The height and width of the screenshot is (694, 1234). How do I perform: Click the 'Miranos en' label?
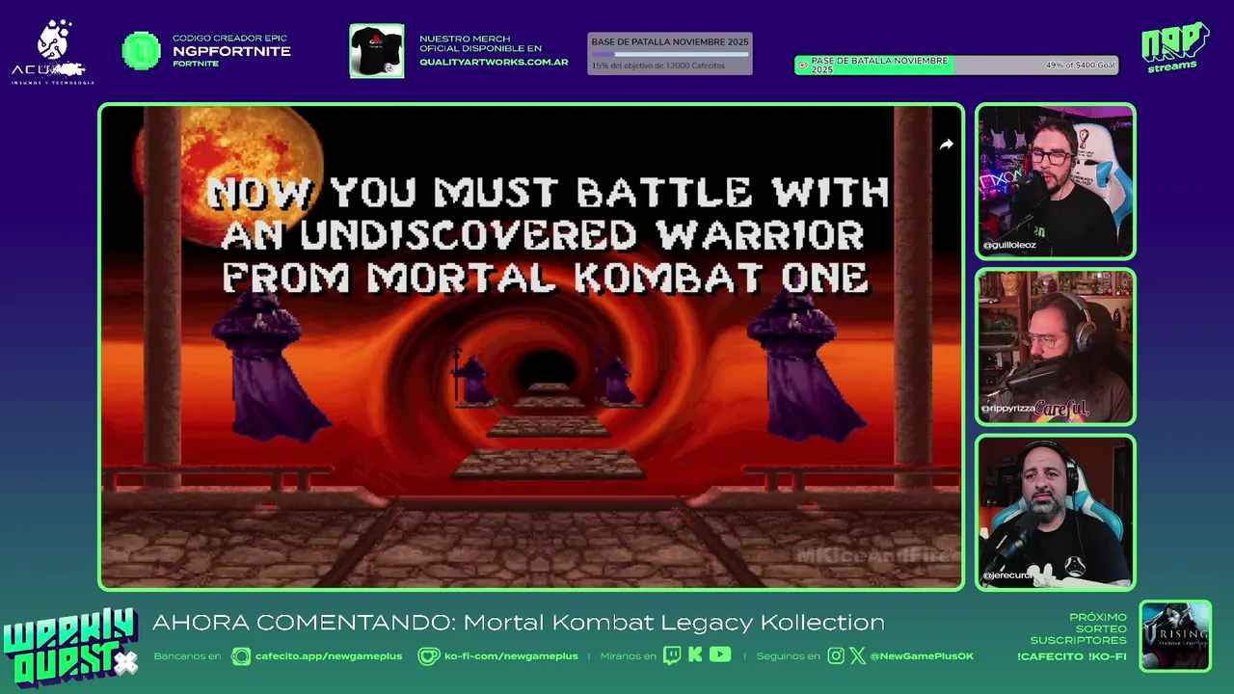628,656
